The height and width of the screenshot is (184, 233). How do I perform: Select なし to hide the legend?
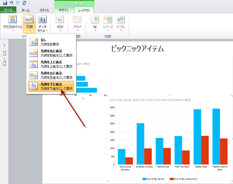click(x=51, y=42)
